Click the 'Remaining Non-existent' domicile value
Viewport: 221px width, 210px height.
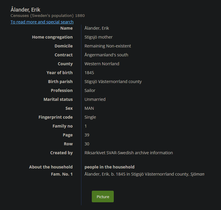point(108,46)
